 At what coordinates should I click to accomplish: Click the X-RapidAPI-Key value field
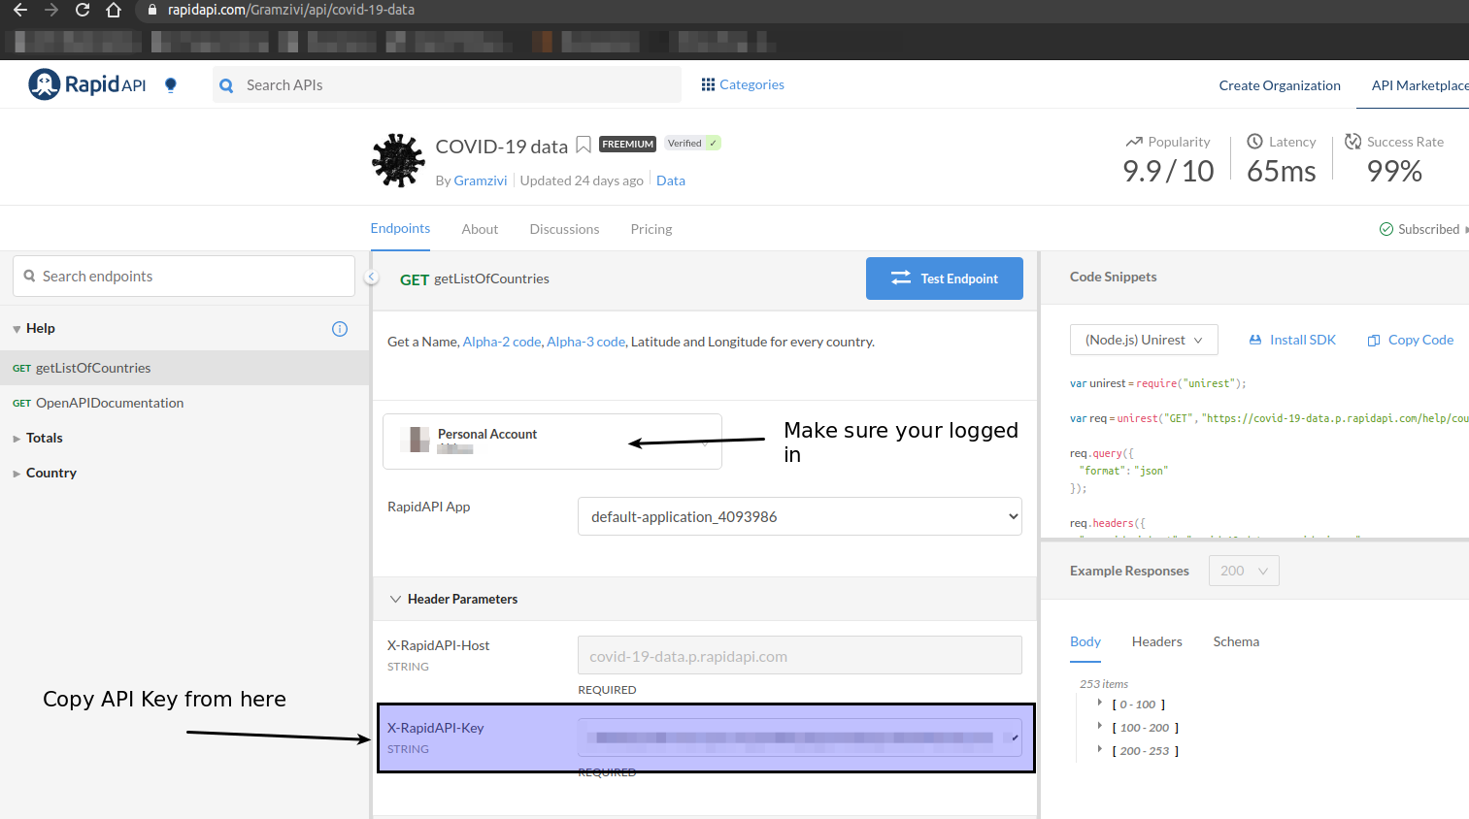800,737
